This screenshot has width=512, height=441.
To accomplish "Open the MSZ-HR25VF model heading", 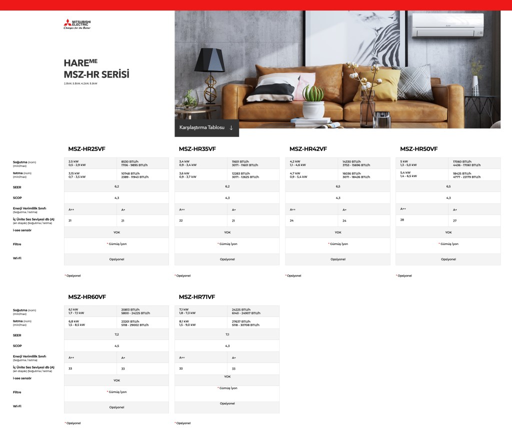I will pos(86,148).
